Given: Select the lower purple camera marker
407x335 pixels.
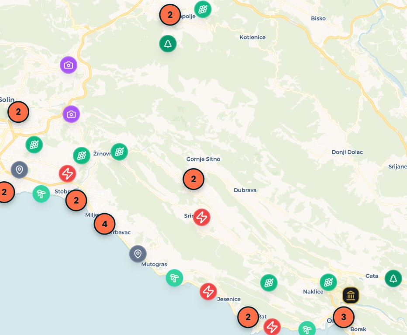Looking at the screenshot, I should [x=71, y=114].
